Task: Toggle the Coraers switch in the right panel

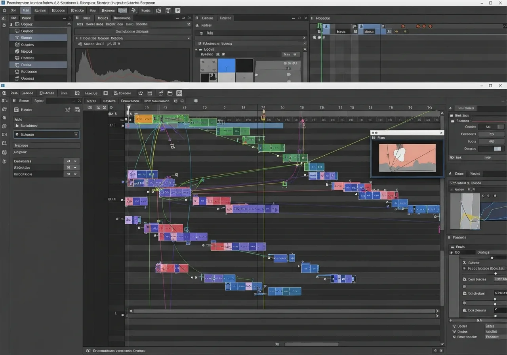Action: click(x=497, y=149)
